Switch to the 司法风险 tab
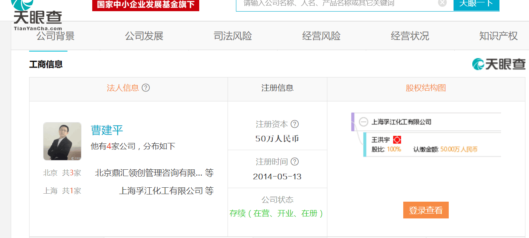Viewport: 529px width, 238px height. click(233, 36)
